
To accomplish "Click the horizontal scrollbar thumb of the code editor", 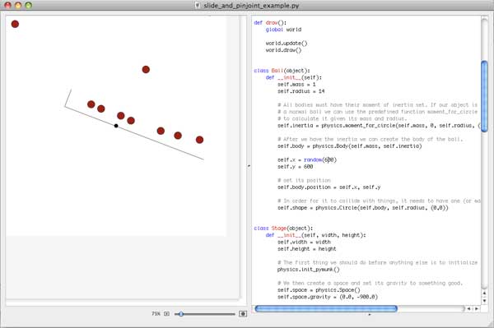I will (x=326, y=309).
